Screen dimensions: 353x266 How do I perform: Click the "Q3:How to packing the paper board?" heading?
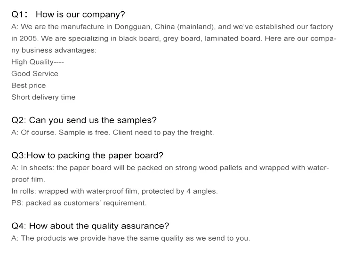87,156
